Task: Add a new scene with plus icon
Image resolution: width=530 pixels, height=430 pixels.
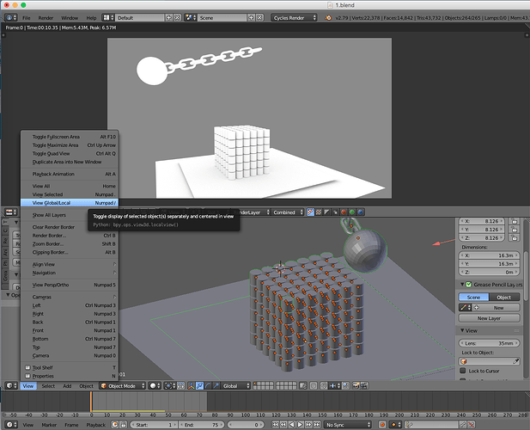Action: click(x=251, y=17)
